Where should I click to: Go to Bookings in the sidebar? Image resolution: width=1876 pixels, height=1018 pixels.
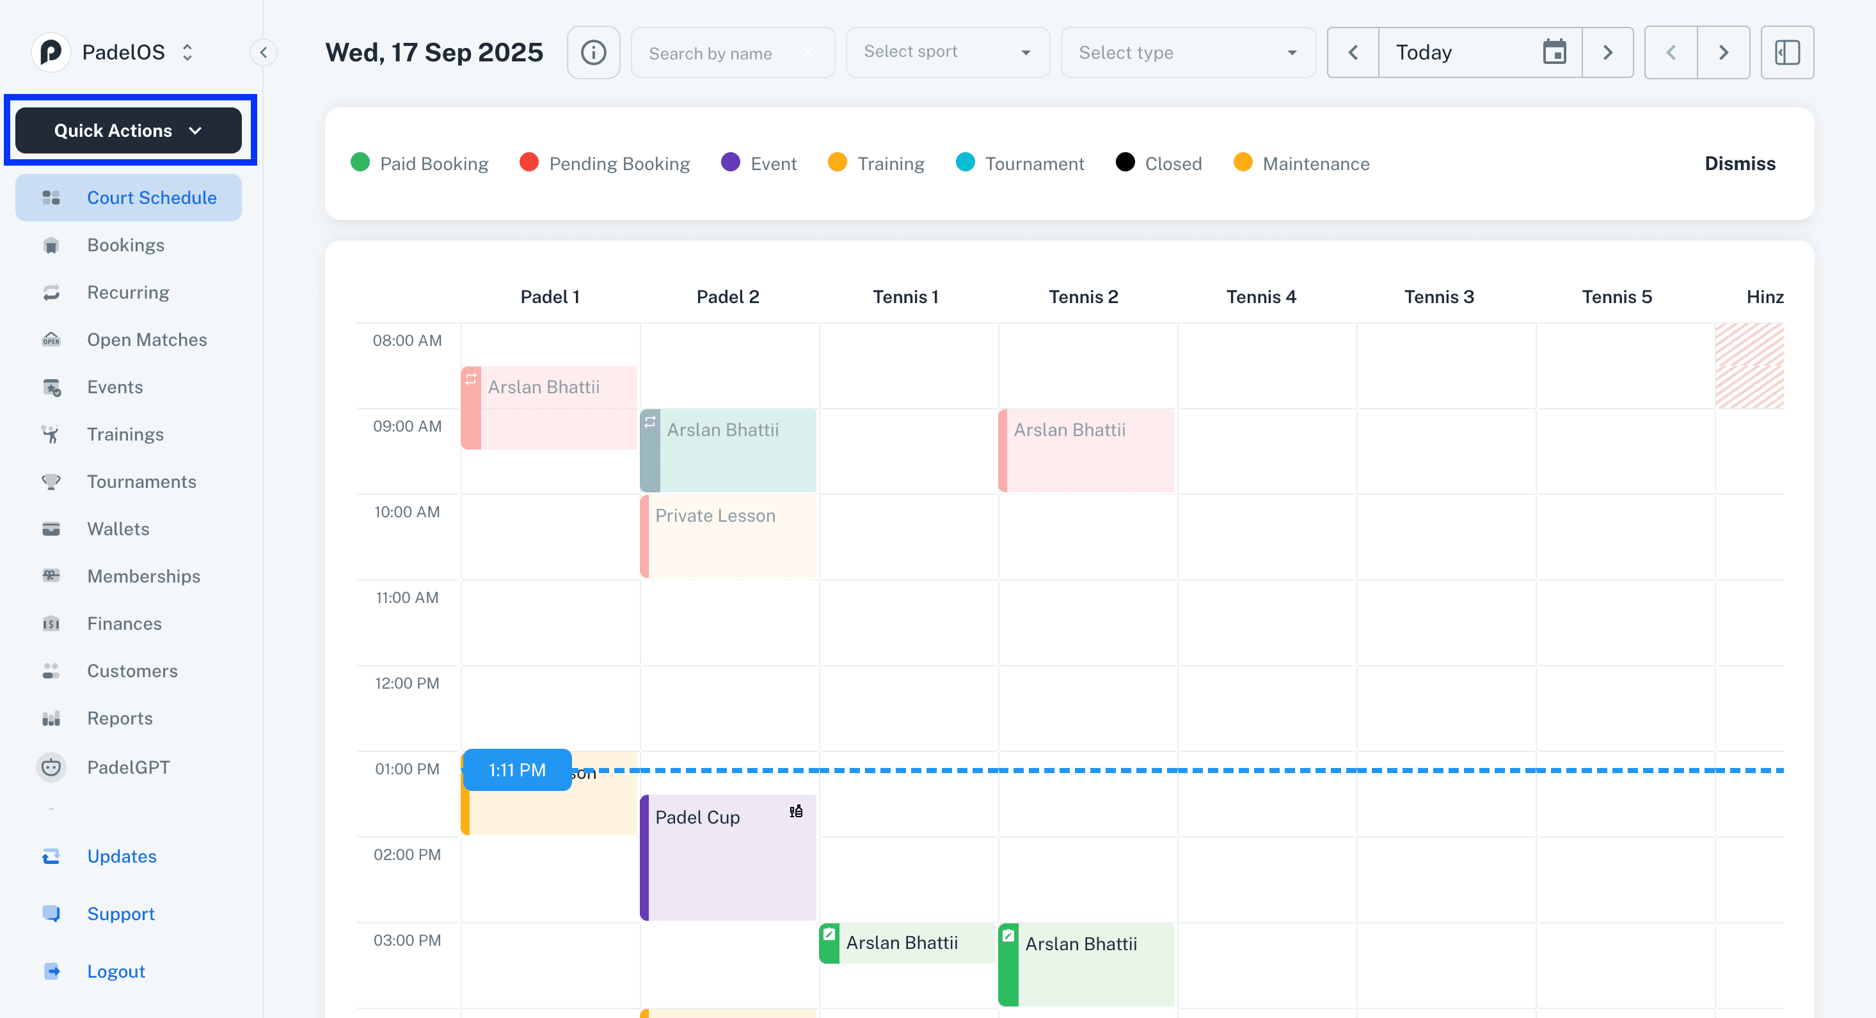(125, 245)
